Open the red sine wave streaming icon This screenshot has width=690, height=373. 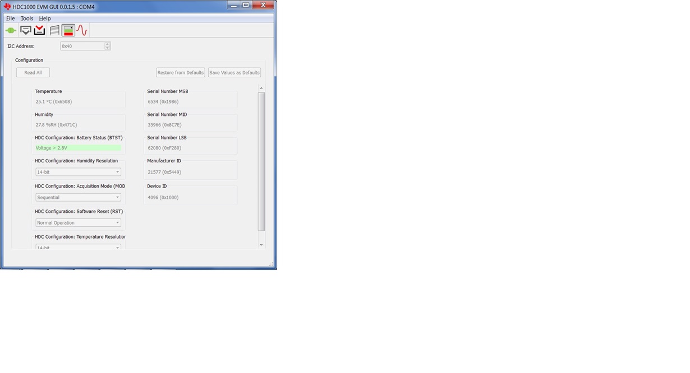pos(82,30)
